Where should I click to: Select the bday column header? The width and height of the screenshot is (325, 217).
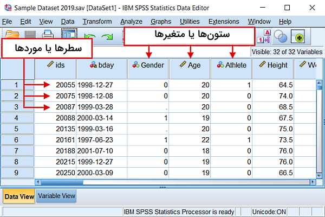[102, 69]
